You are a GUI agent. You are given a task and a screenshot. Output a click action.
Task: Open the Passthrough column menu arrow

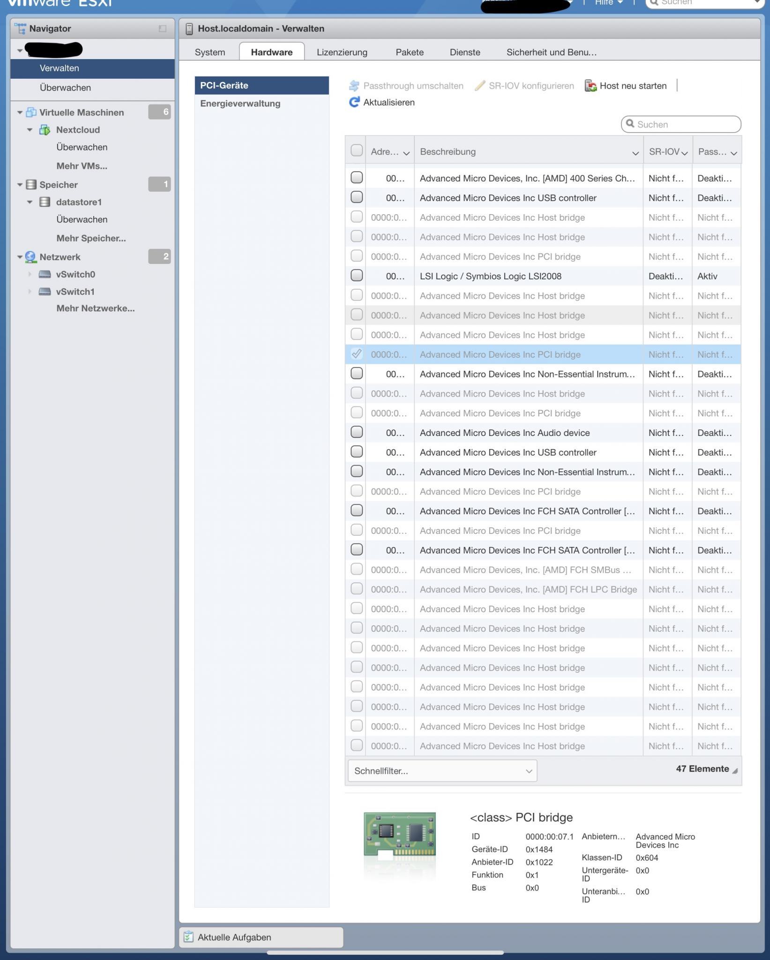pos(734,153)
